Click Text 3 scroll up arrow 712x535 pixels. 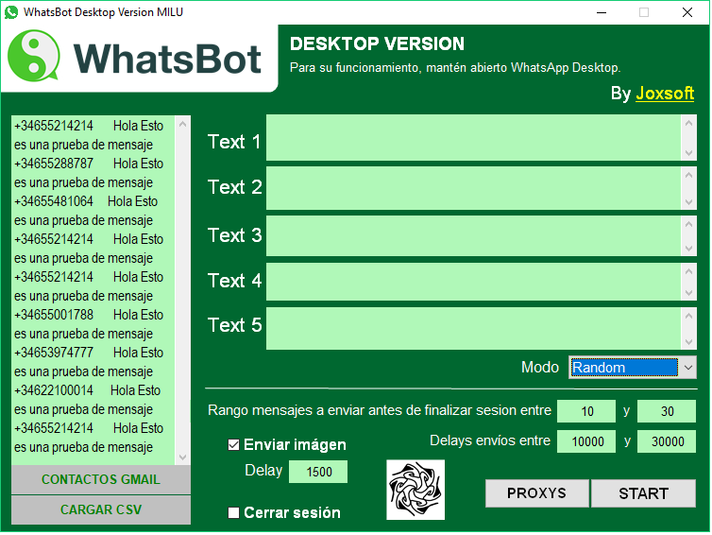click(x=688, y=224)
